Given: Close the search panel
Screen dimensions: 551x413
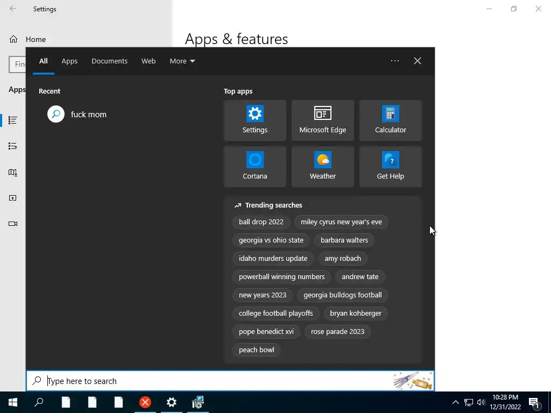Looking at the screenshot, I should (418, 61).
